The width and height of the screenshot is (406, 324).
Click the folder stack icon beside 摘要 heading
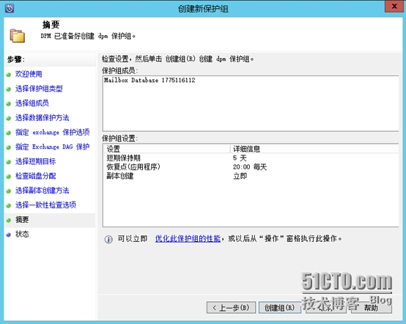coord(18,36)
